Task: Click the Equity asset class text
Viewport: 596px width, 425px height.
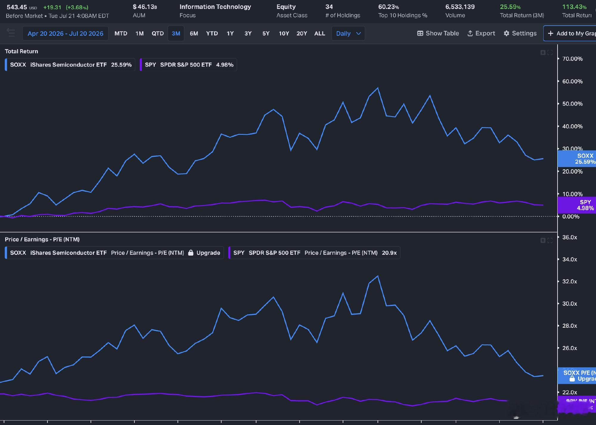Action: [x=286, y=7]
